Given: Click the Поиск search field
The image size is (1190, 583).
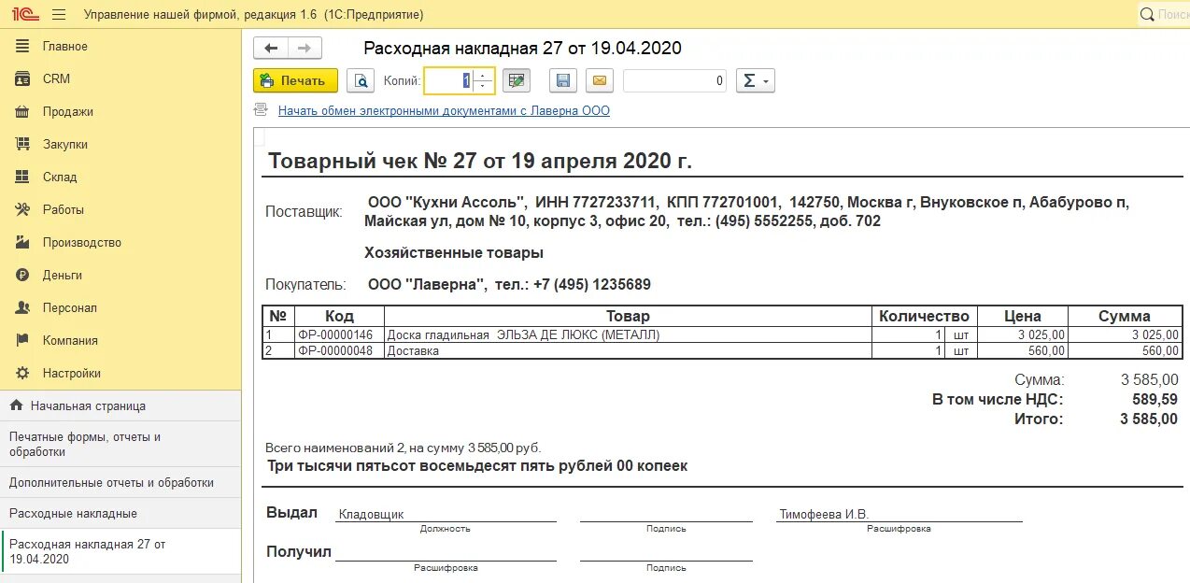Looking at the screenshot, I should 1168,14.
